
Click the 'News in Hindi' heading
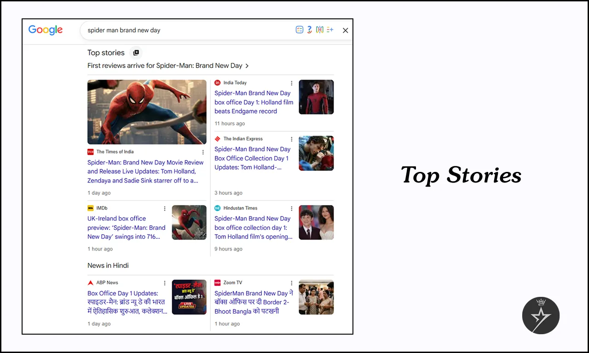108,266
